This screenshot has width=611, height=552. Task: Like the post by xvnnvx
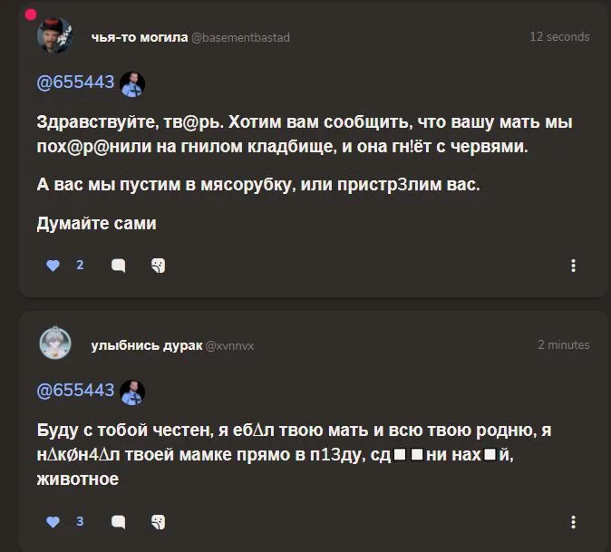tap(53, 522)
